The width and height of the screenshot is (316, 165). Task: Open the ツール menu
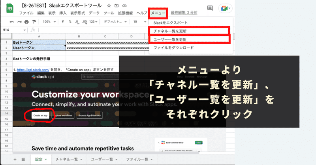click(x=109, y=13)
